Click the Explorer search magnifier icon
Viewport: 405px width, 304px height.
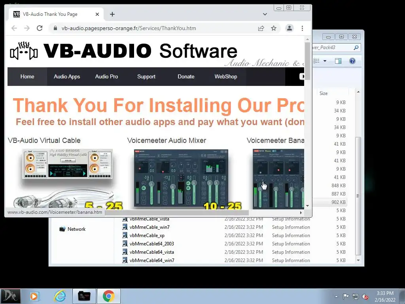pyautogui.click(x=356, y=47)
